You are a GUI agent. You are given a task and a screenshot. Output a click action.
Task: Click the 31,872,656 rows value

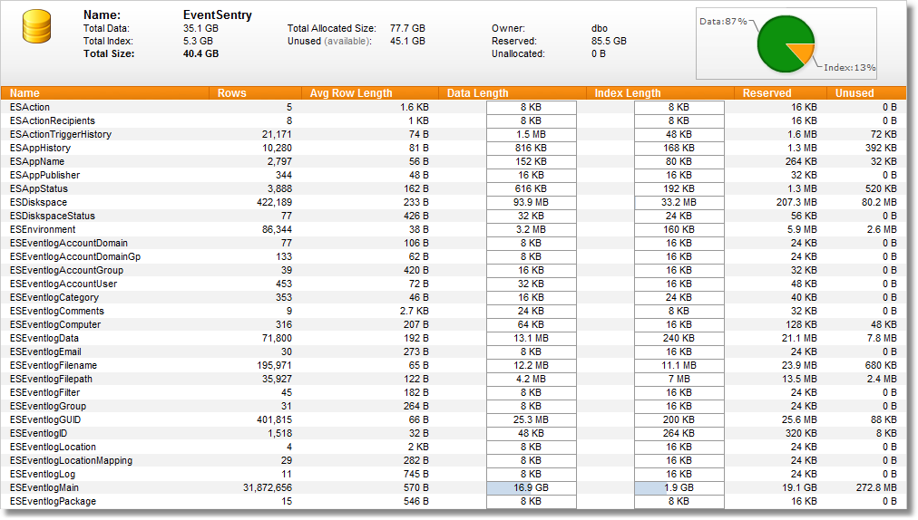click(x=268, y=487)
